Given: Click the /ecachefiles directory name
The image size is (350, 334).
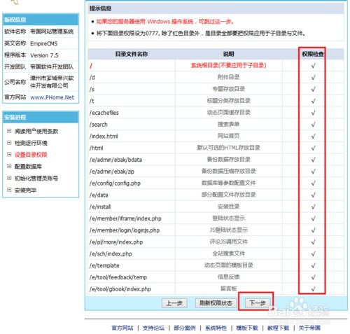Looking at the screenshot, I should [x=104, y=113].
